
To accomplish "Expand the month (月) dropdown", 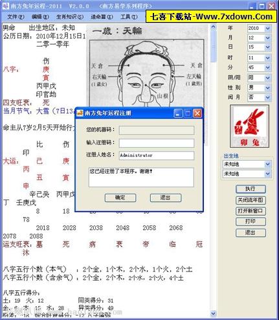I will (x=267, y=38).
